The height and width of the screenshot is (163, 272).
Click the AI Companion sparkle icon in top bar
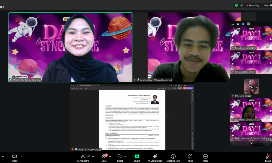[241, 5]
